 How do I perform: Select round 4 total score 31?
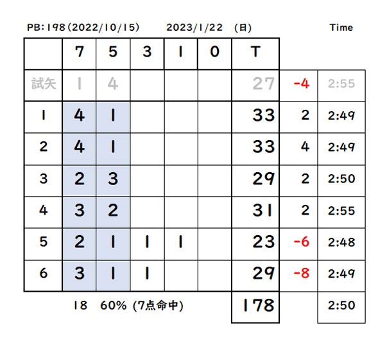255,212
